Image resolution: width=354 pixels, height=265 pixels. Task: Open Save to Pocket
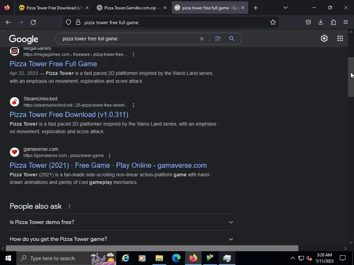click(x=308, y=22)
